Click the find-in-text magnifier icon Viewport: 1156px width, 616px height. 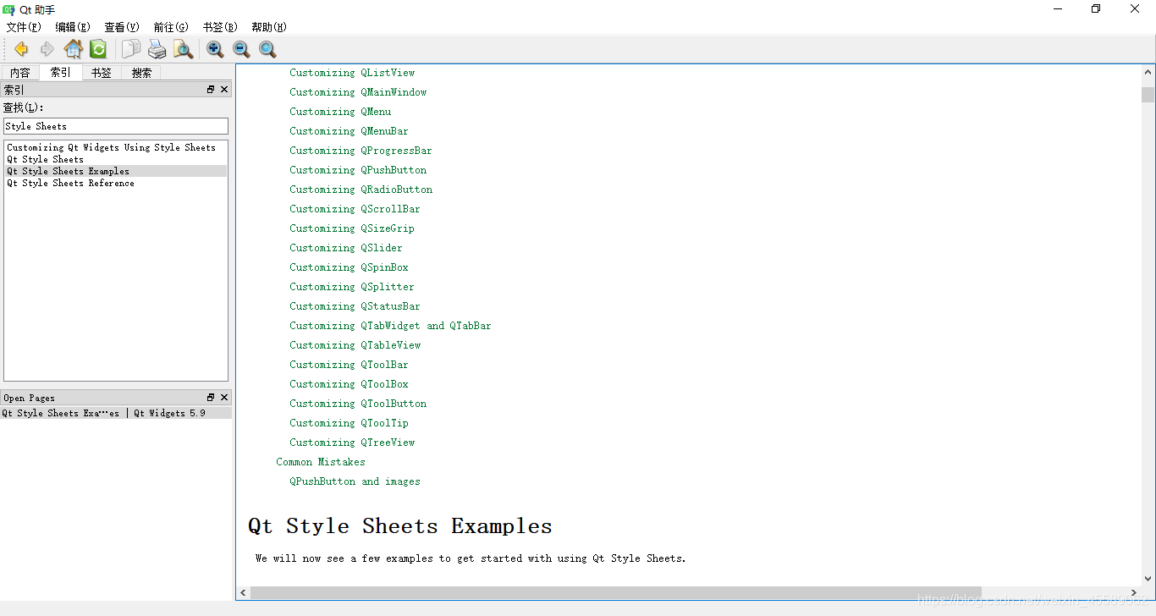point(184,48)
